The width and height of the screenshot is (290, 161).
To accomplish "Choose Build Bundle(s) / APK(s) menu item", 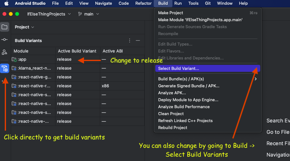I will (x=208, y=79).
